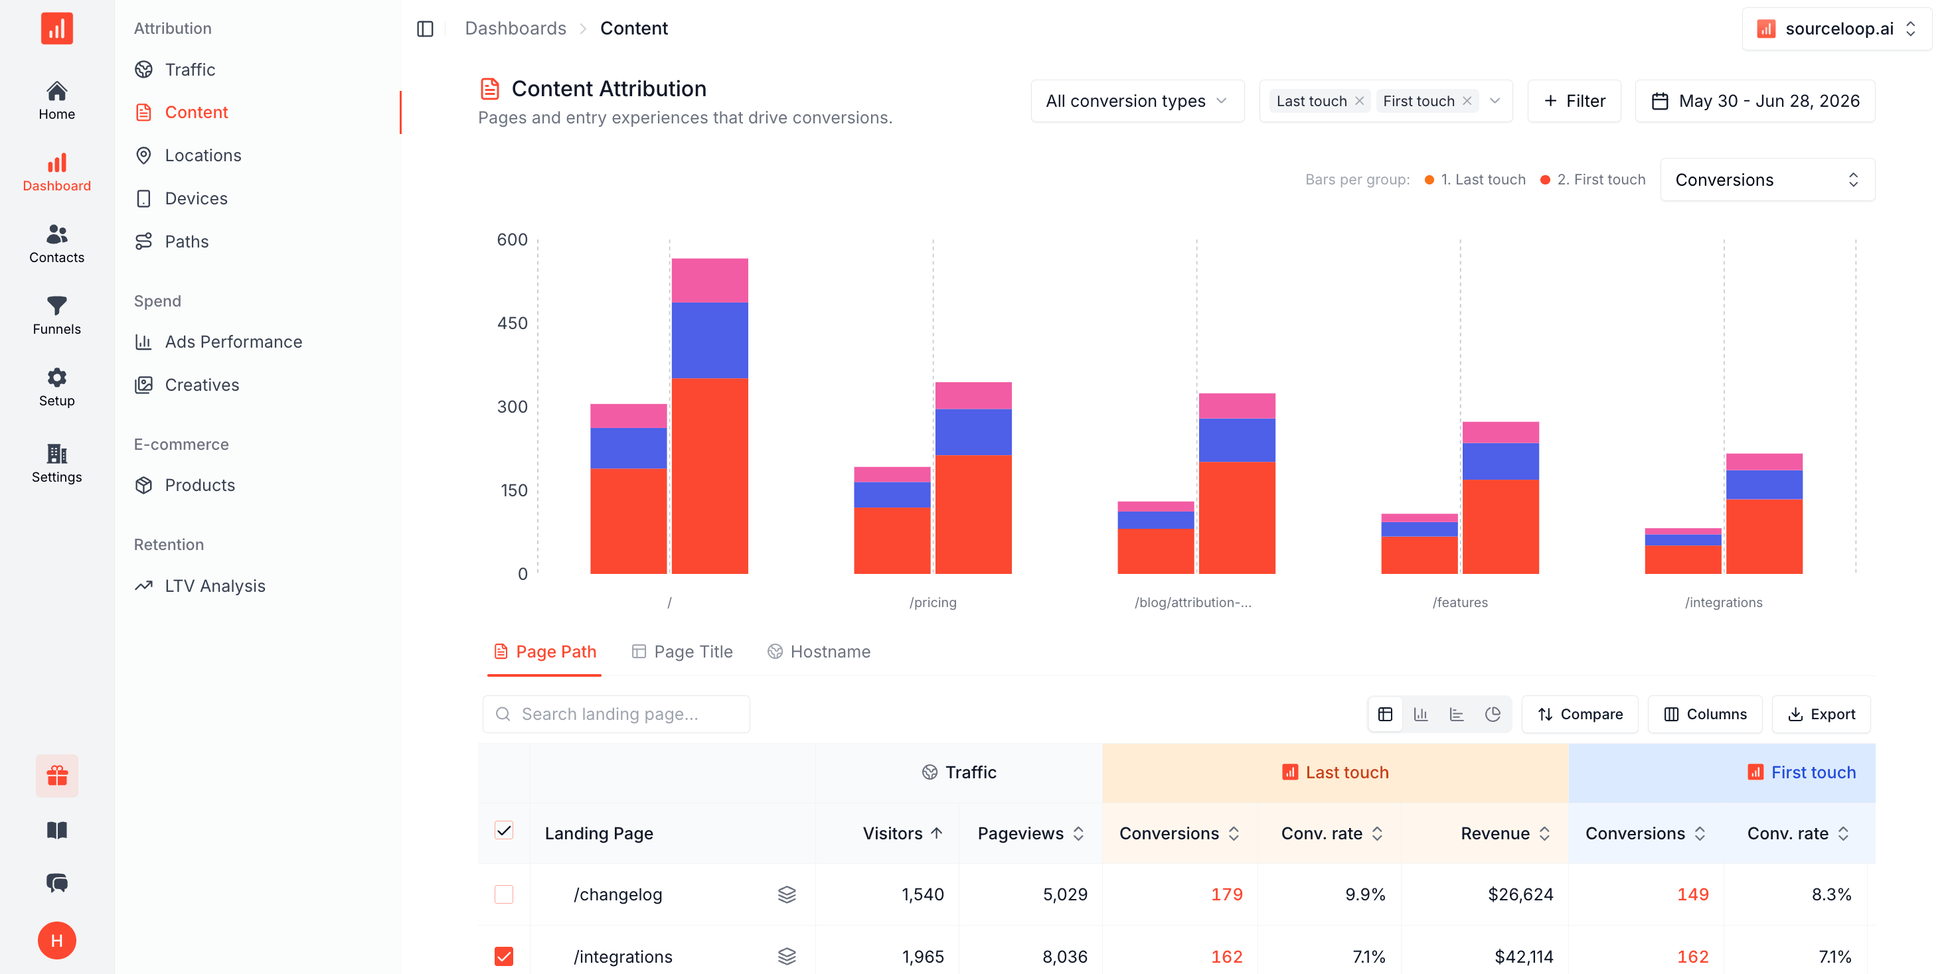The width and height of the screenshot is (1952, 974).
Task: Uncheck the /integrations row checkbox
Action: [504, 957]
